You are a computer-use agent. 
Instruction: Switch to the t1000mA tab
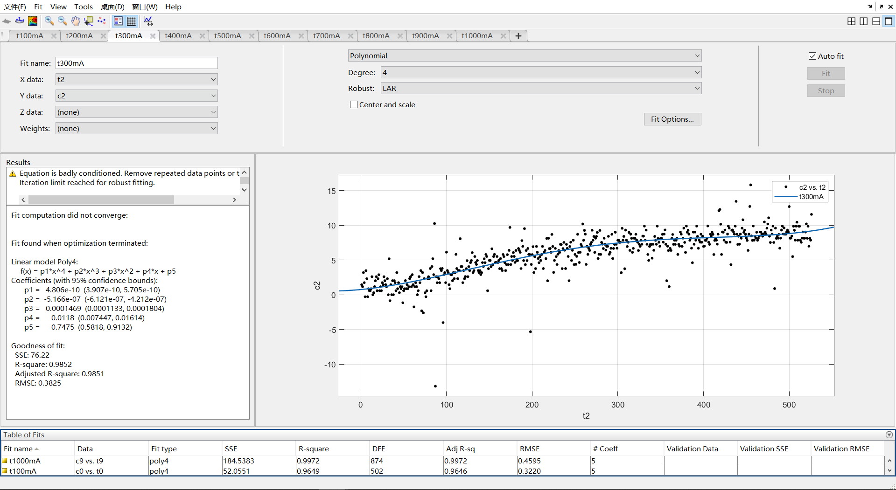tap(477, 36)
